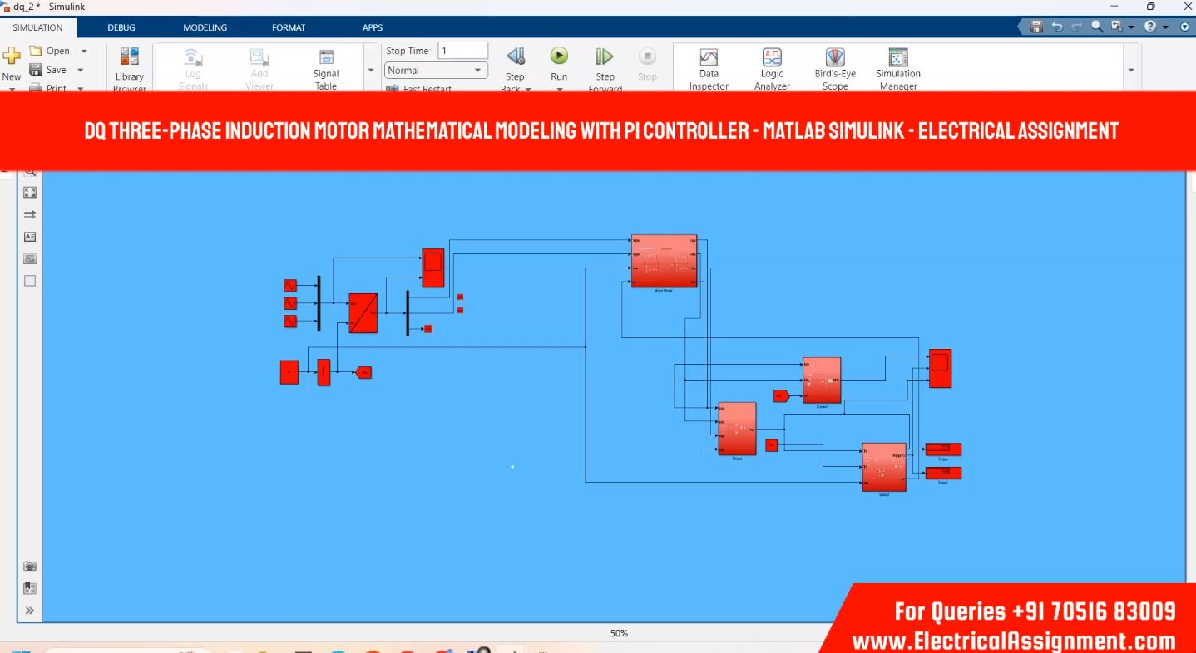Screen dimensions: 1196x653
Task: Open the Data Inspector
Action: click(x=709, y=58)
